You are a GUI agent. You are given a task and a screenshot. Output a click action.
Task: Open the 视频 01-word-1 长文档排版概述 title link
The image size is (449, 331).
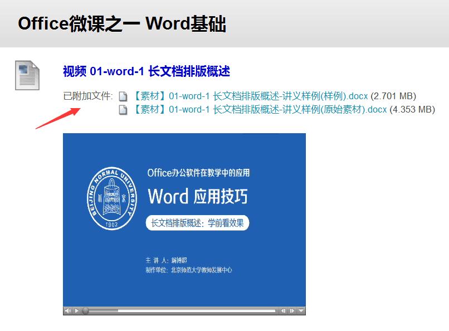click(147, 71)
